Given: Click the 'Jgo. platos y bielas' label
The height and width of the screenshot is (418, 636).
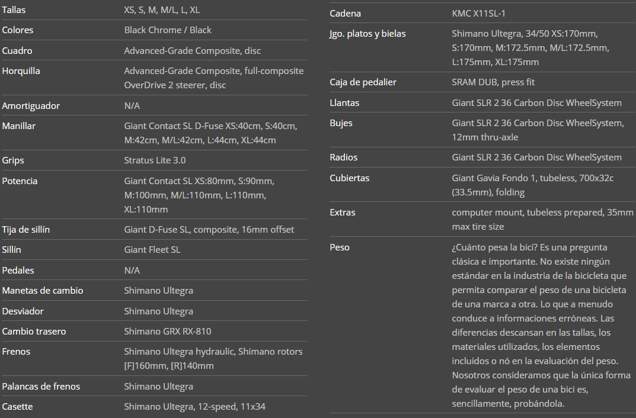Looking at the screenshot, I should [367, 34].
